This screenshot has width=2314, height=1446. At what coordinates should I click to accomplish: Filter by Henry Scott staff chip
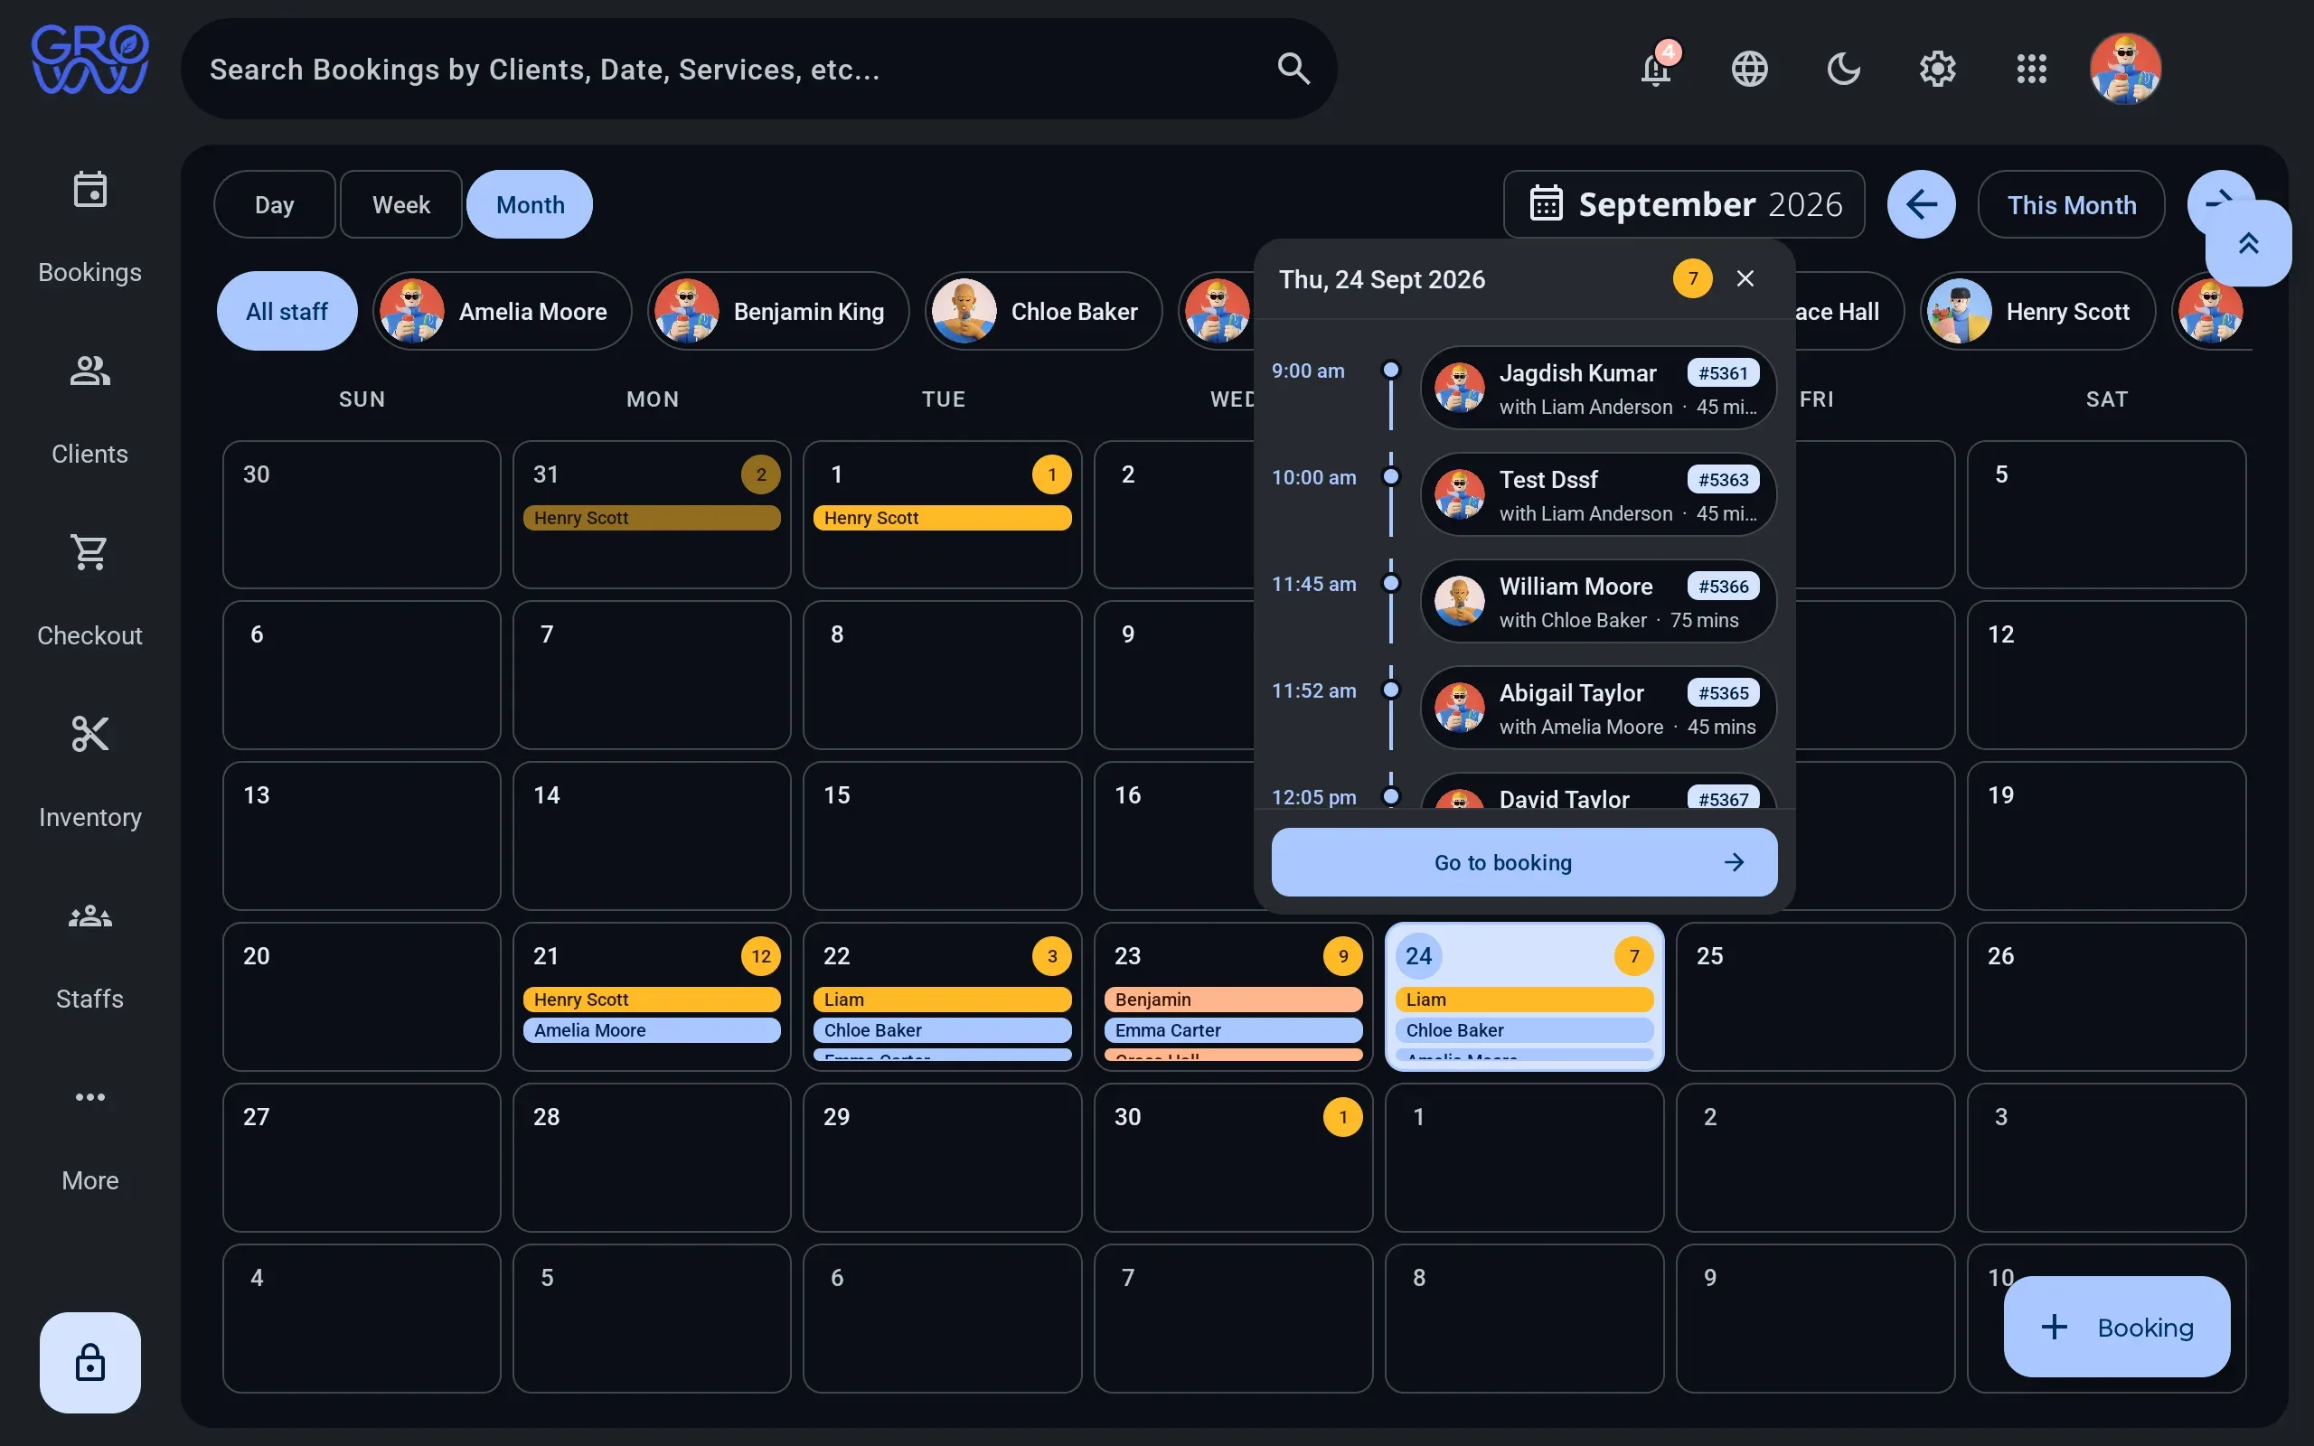point(2037,311)
